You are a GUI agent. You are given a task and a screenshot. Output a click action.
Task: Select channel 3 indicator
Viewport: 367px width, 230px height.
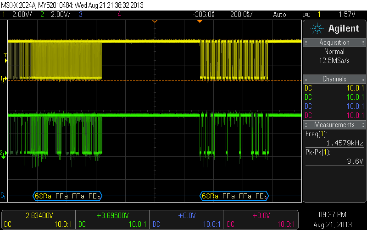[81, 15]
